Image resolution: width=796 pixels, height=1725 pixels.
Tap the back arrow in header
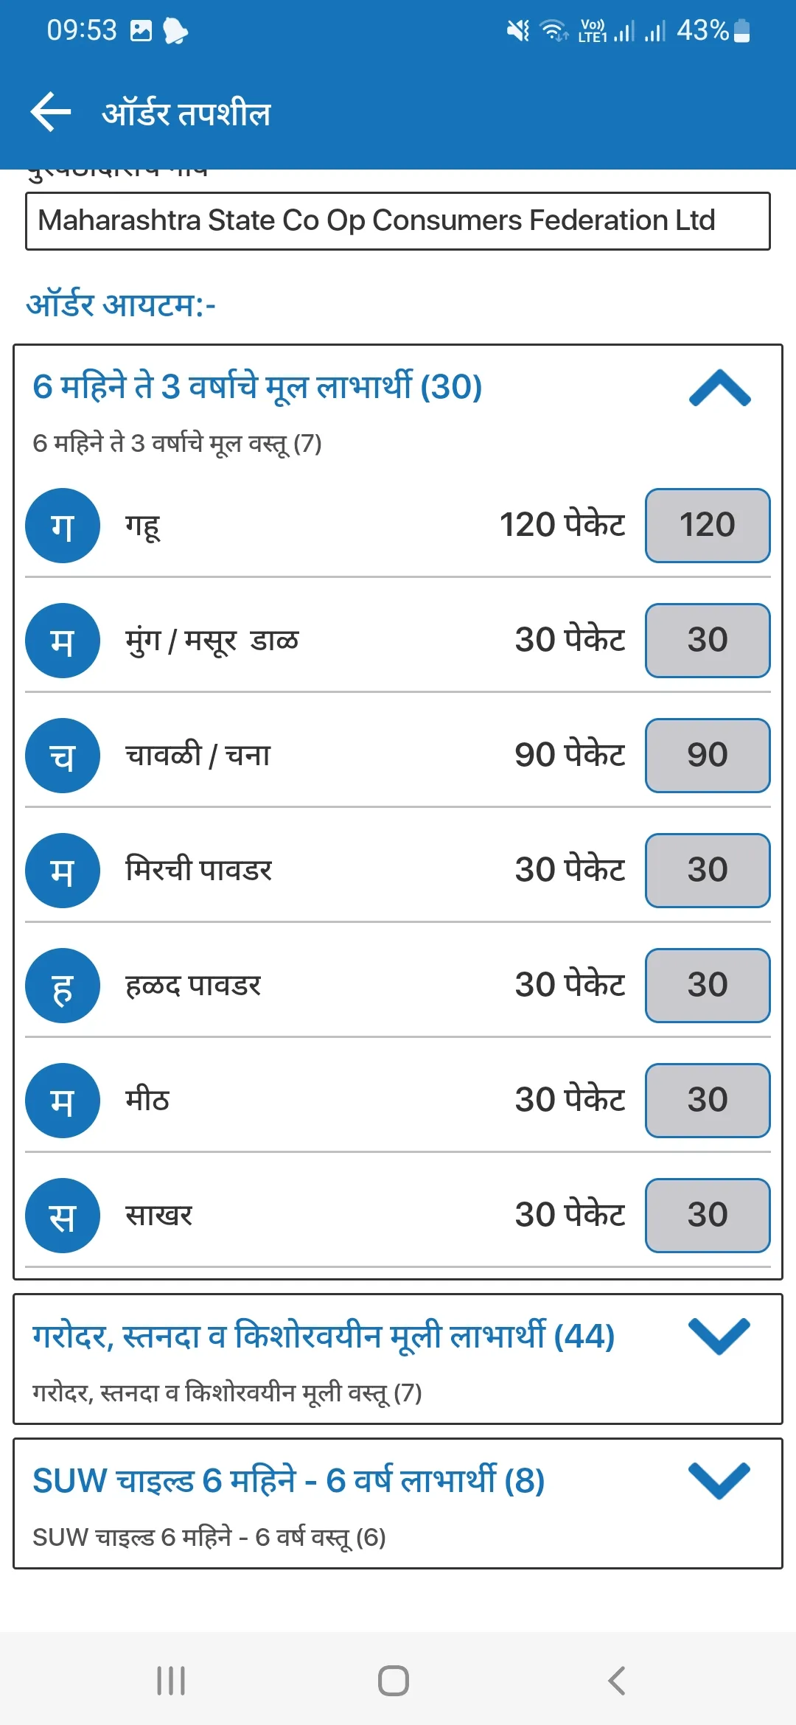[50, 113]
